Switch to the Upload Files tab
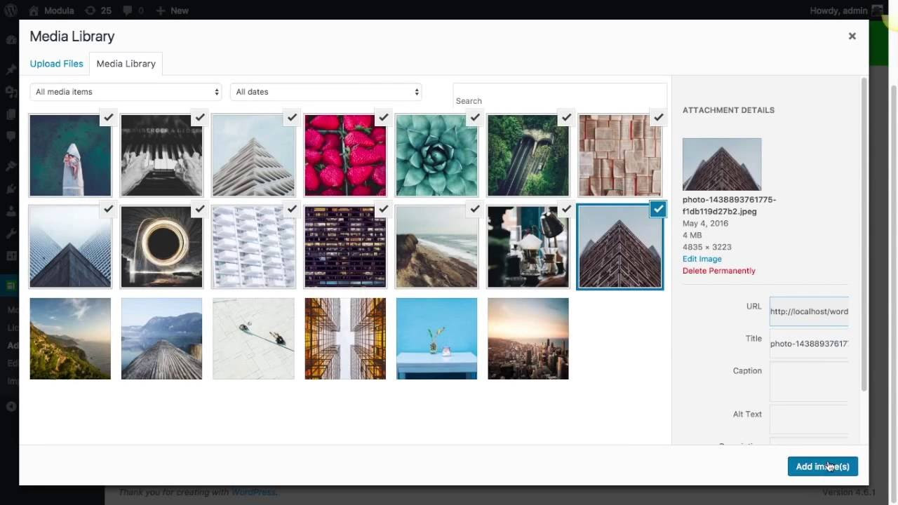This screenshot has height=505, width=898. pos(56,63)
